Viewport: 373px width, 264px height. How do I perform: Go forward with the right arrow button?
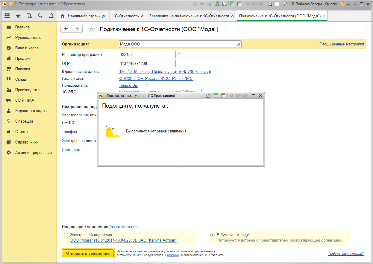pos(77,29)
